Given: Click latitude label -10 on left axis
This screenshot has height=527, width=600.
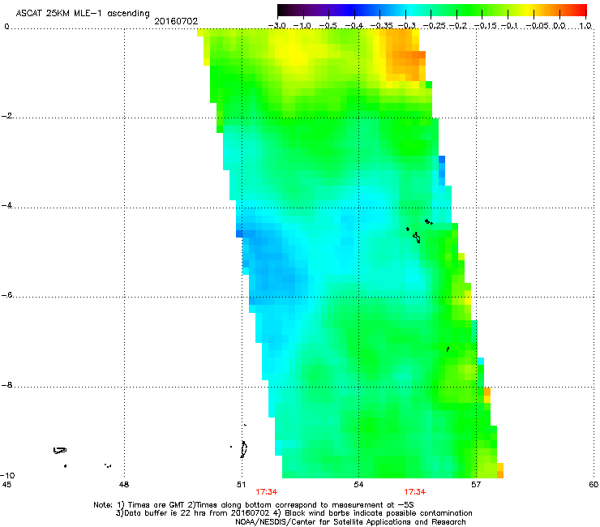Looking at the screenshot, I should [7, 475].
